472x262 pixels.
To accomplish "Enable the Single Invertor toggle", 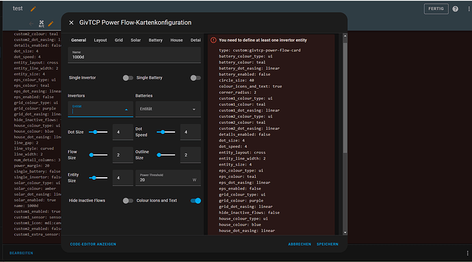I will [x=128, y=78].
